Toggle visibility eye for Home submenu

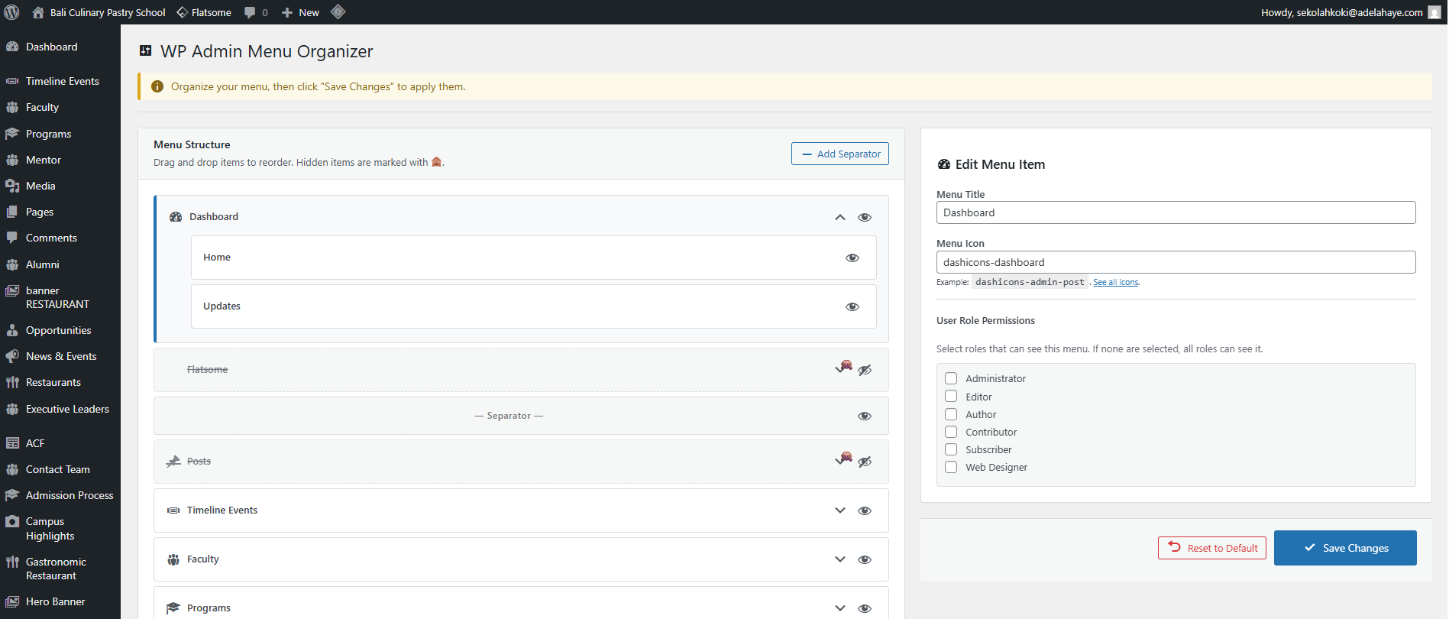pyautogui.click(x=852, y=258)
